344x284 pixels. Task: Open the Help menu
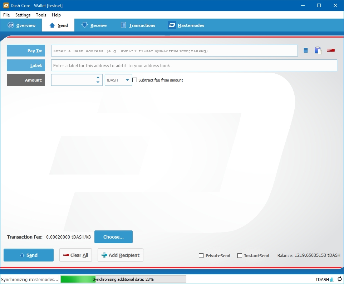coord(56,15)
